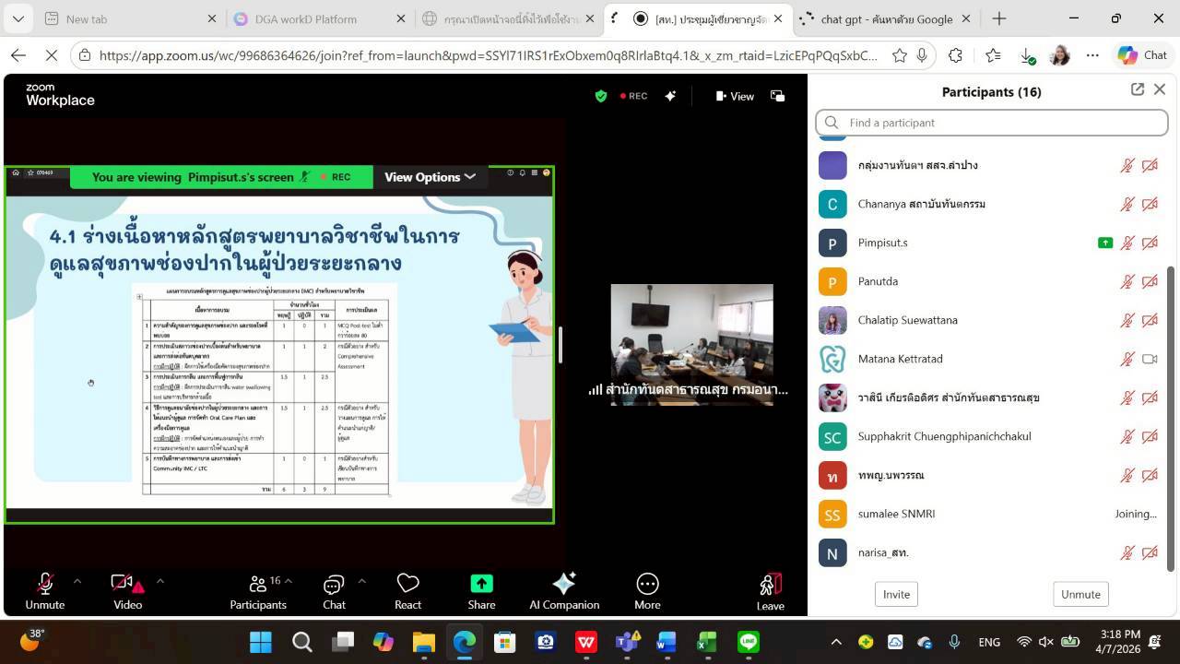Screen dimensions: 1180x664
Task: Click the green Share screen icon
Action: click(481, 584)
